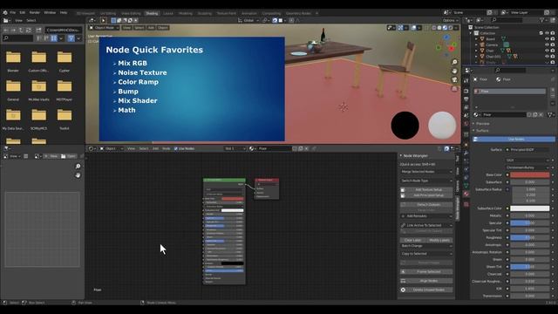558x314 pixels.
Task: Select rendered viewport shading sphere icon
Action: point(451,27)
